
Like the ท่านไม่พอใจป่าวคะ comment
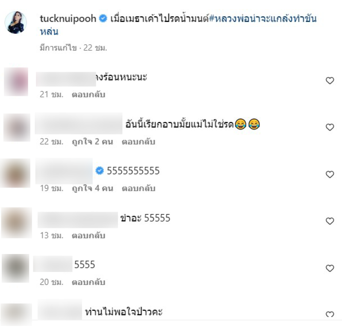point(330,314)
